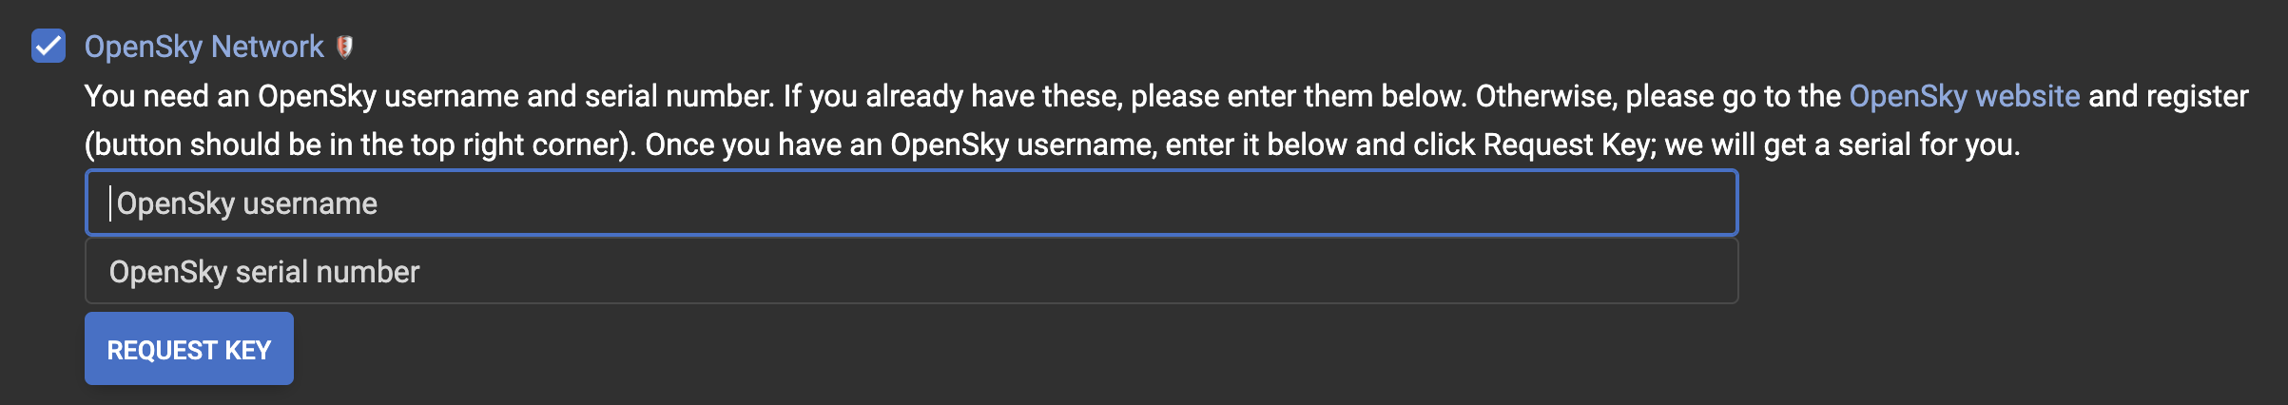Uncheck the OpenSky Network checkbox

click(48, 46)
